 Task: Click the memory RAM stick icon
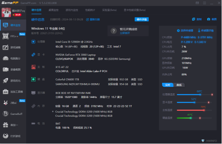click(33, 106)
